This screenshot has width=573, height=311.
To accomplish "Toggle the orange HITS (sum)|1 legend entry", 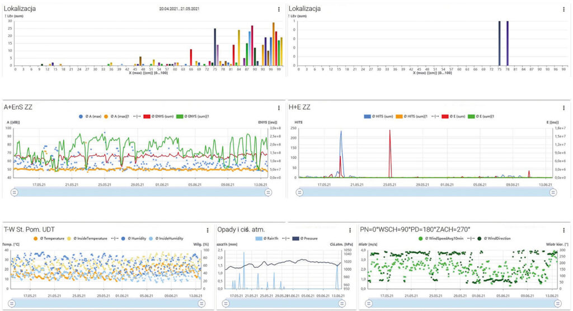I will [x=411, y=116].
